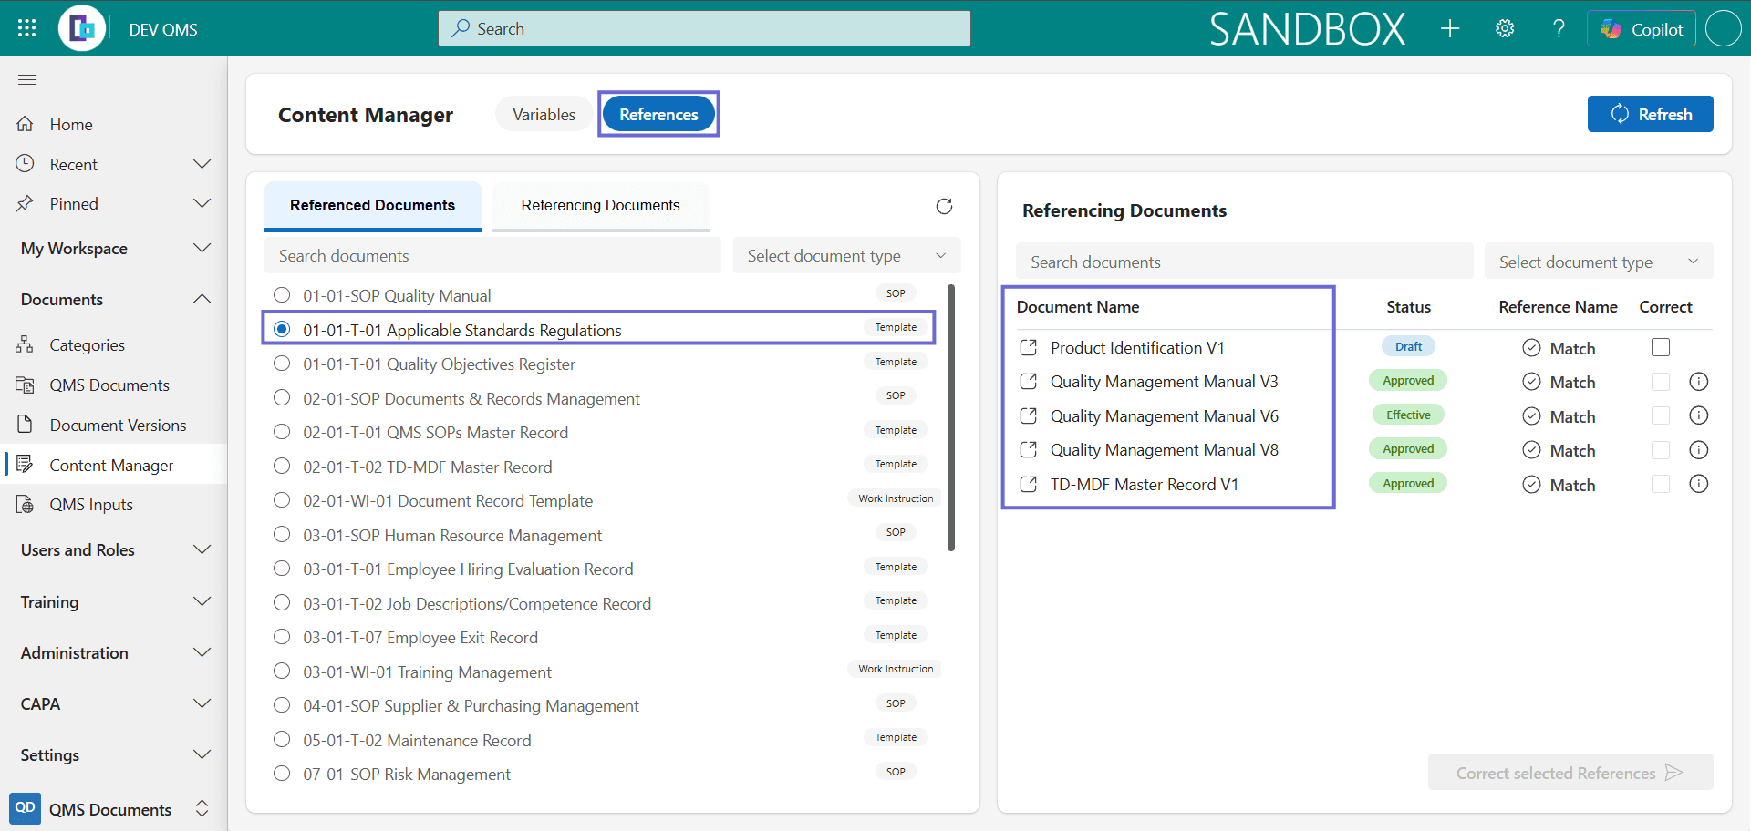The width and height of the screenshot is (1751, 831).
Task: Open document type dropdown in Referencing Documents panel
Action: (1599, 262)
